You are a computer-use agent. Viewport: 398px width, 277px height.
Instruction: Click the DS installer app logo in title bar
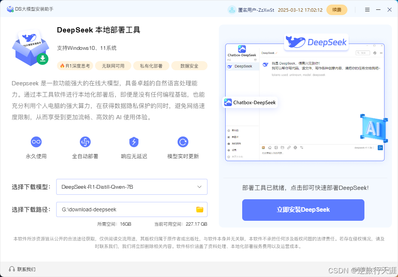pyautogui.click(x=10, y=9)
